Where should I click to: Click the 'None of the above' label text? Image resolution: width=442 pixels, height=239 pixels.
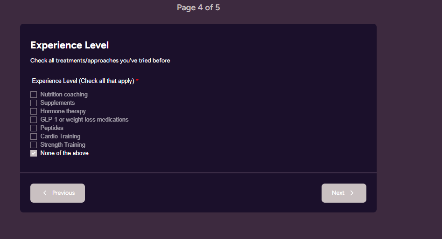tap(64, 153)
